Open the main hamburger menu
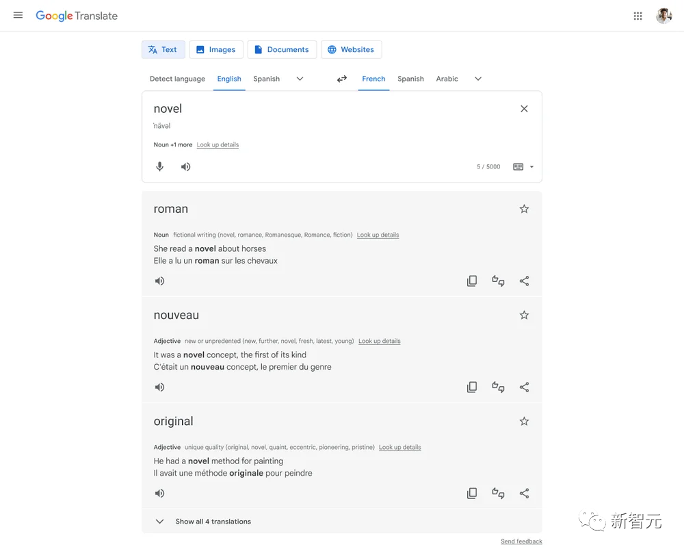Viewport: 684px width, 551px height. pyautogui.click(x=18, y=15)
